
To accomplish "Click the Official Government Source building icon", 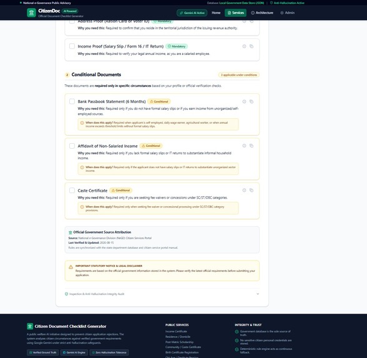I will click(70, 232).
